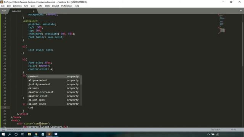The width and height of the screenshot is (244, 137).
Task: Click 'counter-reset: a;' on line 24
Action: [41, 69]
